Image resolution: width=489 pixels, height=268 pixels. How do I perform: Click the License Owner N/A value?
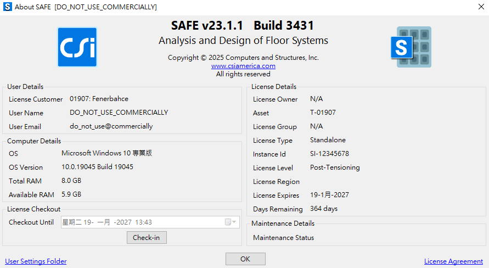click(316, 99)
